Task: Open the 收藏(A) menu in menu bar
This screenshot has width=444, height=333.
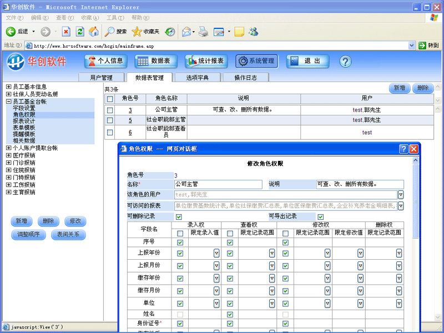Action: point(89,18)
